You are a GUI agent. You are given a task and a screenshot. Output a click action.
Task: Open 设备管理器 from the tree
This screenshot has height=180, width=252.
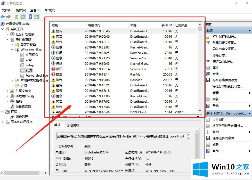pyautogui.click(x=23, y=107)
